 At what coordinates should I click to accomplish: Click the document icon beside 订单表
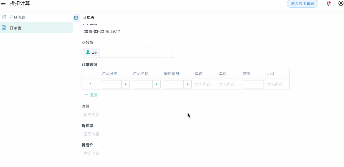coord(4,28)
